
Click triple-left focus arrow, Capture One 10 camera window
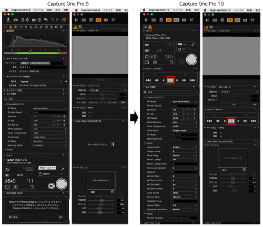click(x=148, y=80)
